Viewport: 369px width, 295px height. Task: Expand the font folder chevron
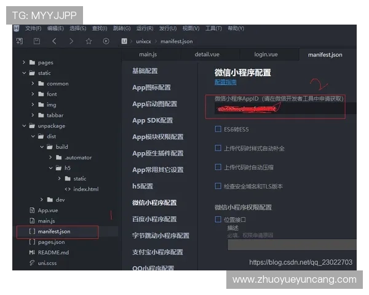[x=33, y=94]
